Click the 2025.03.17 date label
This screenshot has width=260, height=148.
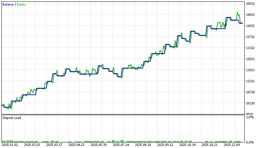point(54,145)
